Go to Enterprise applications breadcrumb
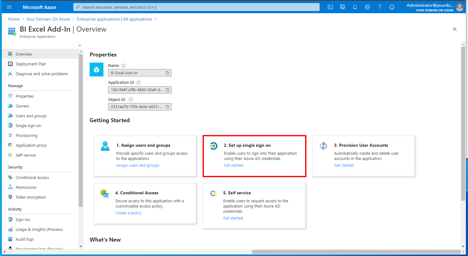The image size is (468, 256). click(x=114, y=19)
